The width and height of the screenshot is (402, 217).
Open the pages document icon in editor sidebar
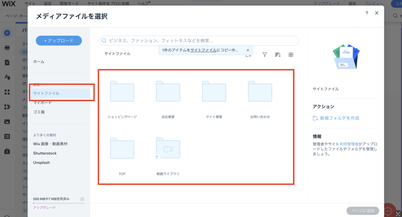pyautogui.click(x=7, y=62)
